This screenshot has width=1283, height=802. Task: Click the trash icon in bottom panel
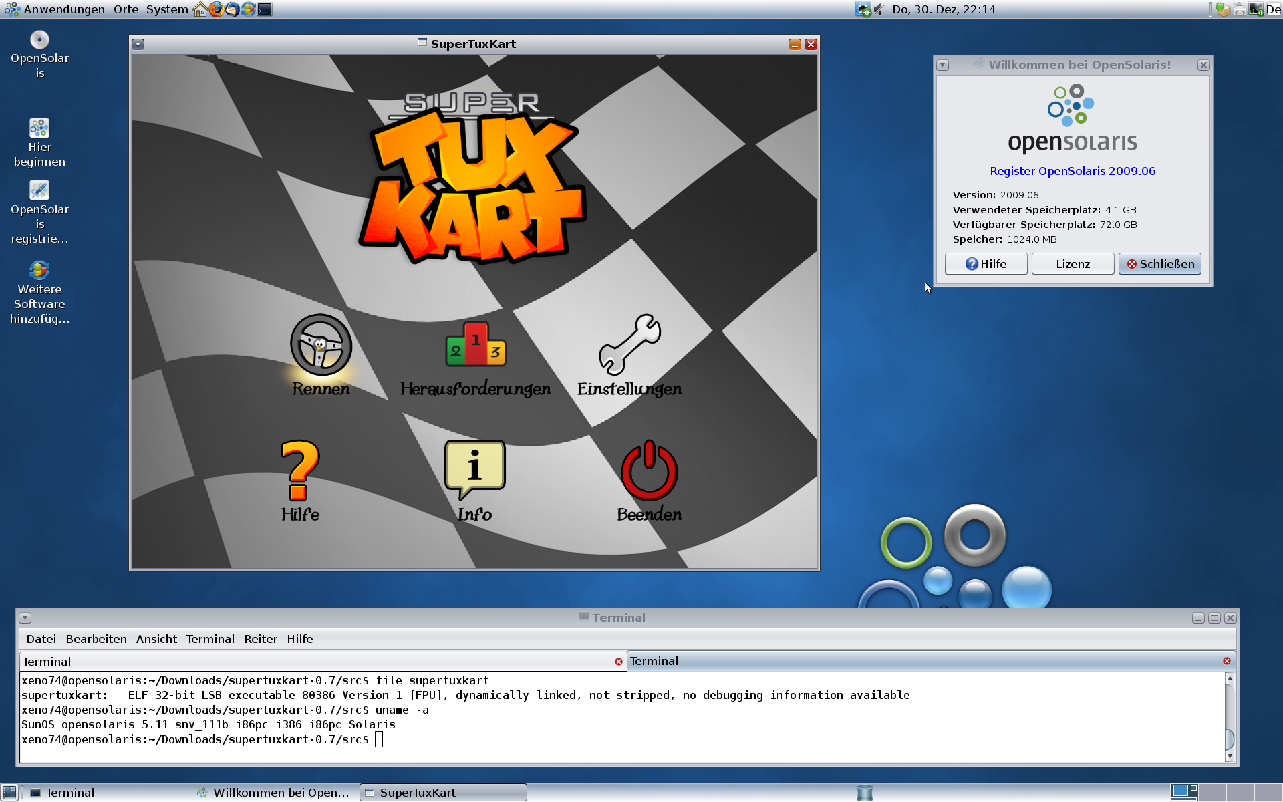click(865, 793)
